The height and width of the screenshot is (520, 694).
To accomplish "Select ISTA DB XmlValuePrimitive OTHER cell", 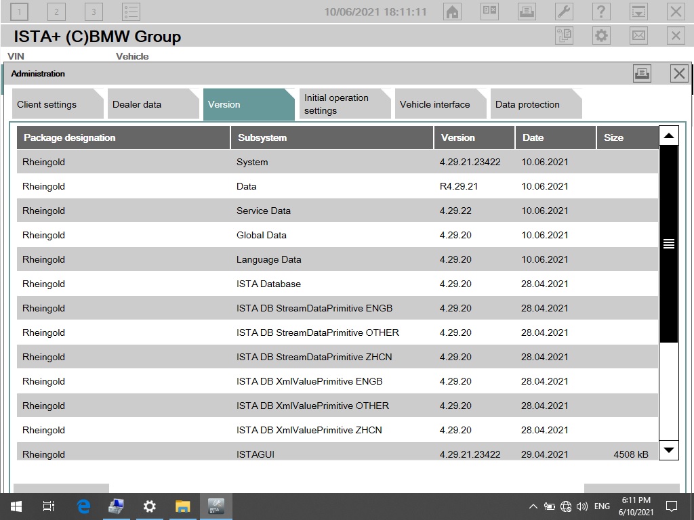I will click(312, 406).
